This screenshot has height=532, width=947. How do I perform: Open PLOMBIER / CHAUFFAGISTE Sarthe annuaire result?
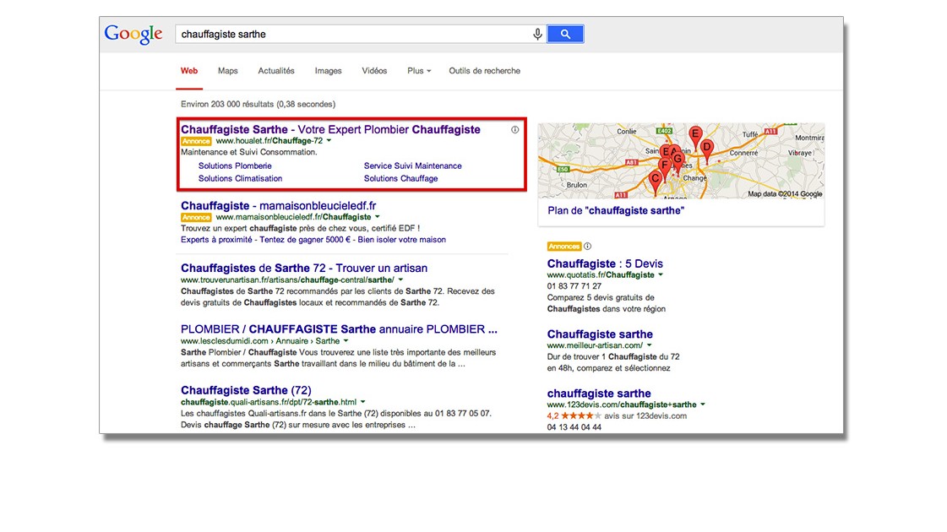tap(339, 329)
